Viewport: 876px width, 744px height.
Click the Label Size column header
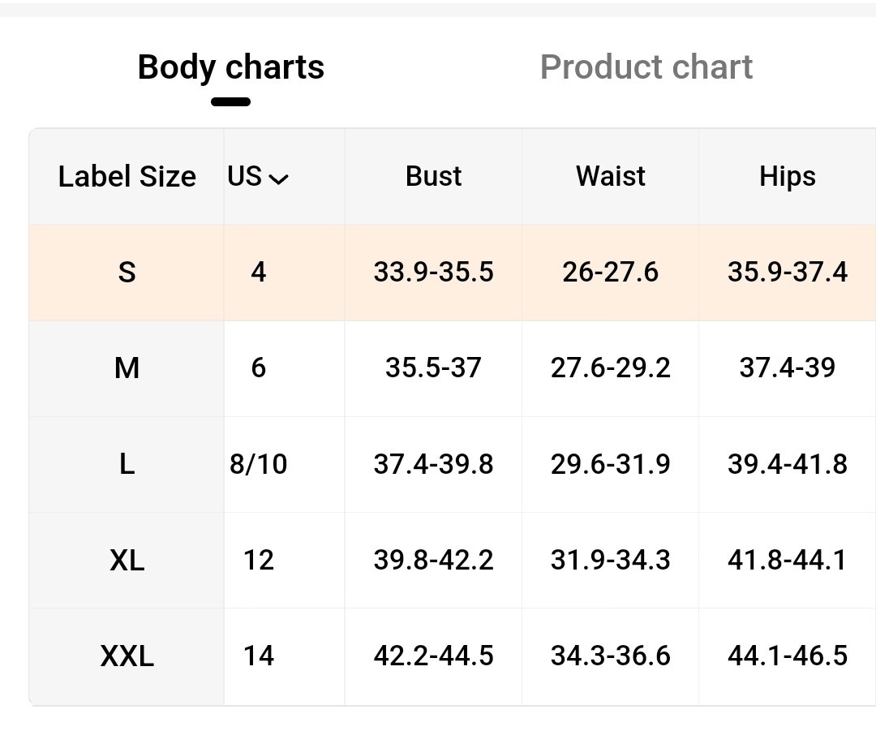pos(127,177)
